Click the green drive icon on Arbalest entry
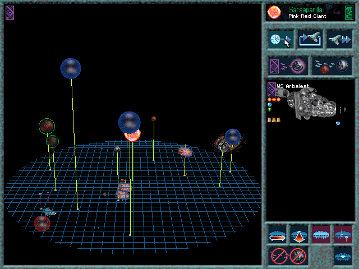 click(270, 110)
